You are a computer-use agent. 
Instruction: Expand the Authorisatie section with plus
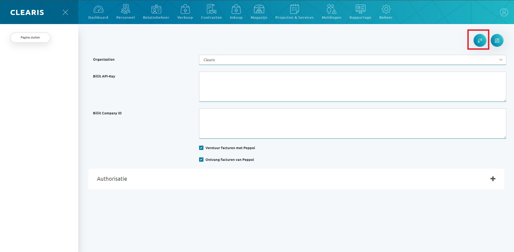pos(493,179)
